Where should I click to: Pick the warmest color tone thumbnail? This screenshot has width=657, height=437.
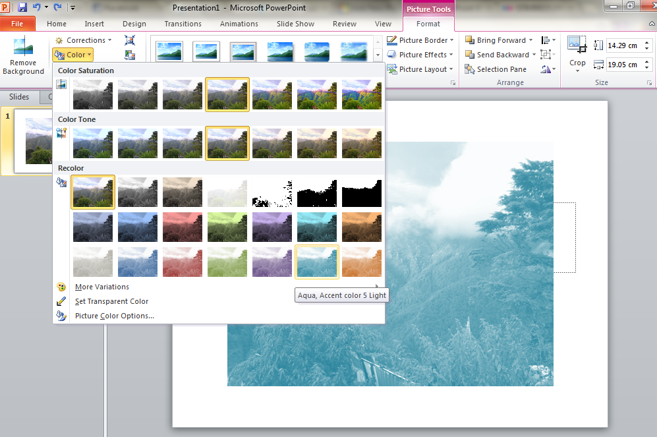click(362, 143)
